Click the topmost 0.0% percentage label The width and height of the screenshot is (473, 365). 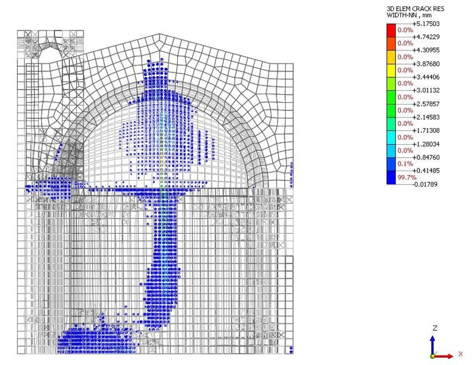[x=405, y=30]
